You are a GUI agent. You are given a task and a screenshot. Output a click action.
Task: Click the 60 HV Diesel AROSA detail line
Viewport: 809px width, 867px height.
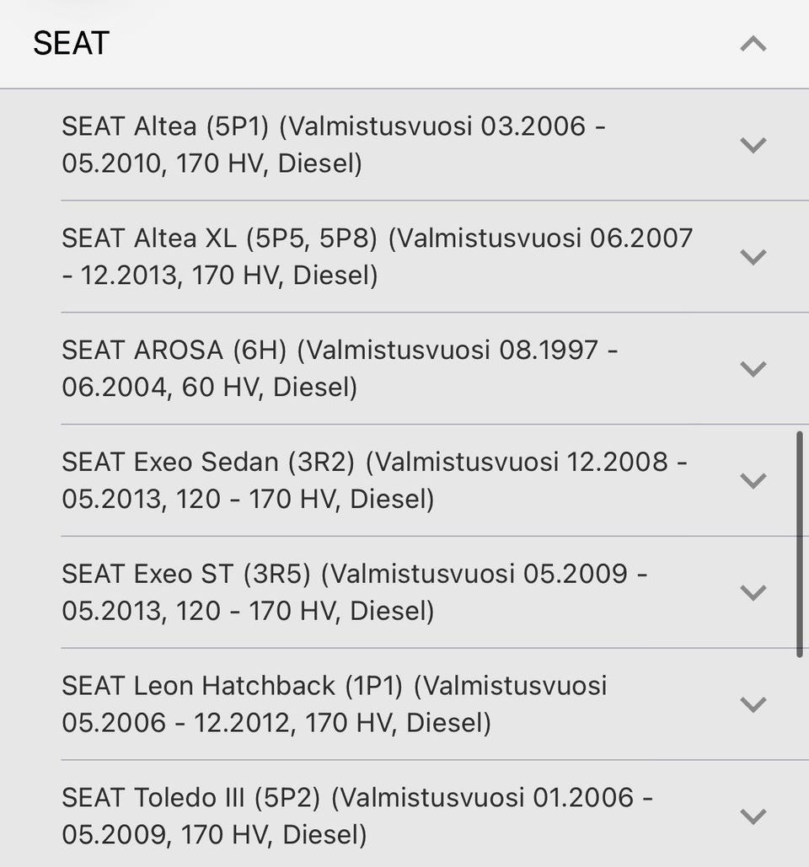point(210,387)
